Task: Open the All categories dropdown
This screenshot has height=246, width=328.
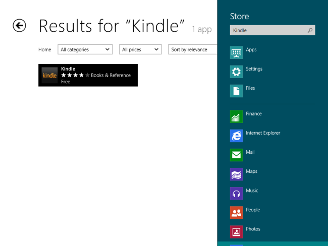Action: click(x=85, y=49)
